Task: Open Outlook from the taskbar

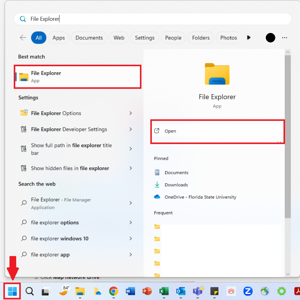Action: pos(181,291)
